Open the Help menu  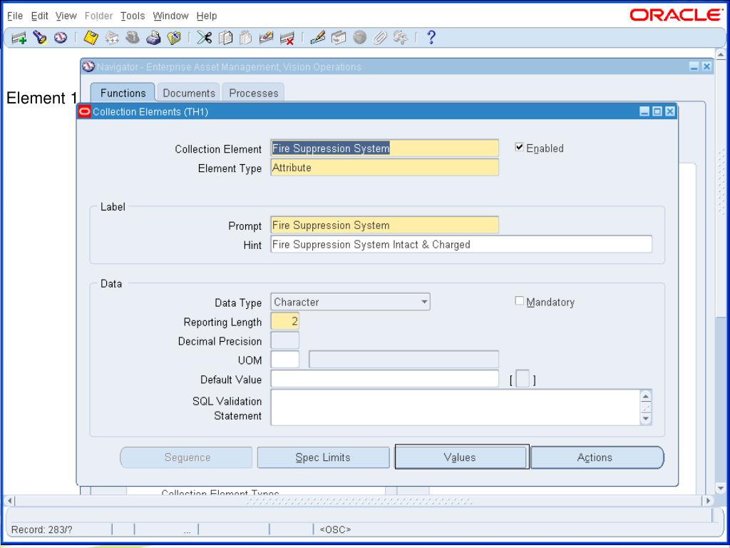pyautogui.click(x=207, y=16)
